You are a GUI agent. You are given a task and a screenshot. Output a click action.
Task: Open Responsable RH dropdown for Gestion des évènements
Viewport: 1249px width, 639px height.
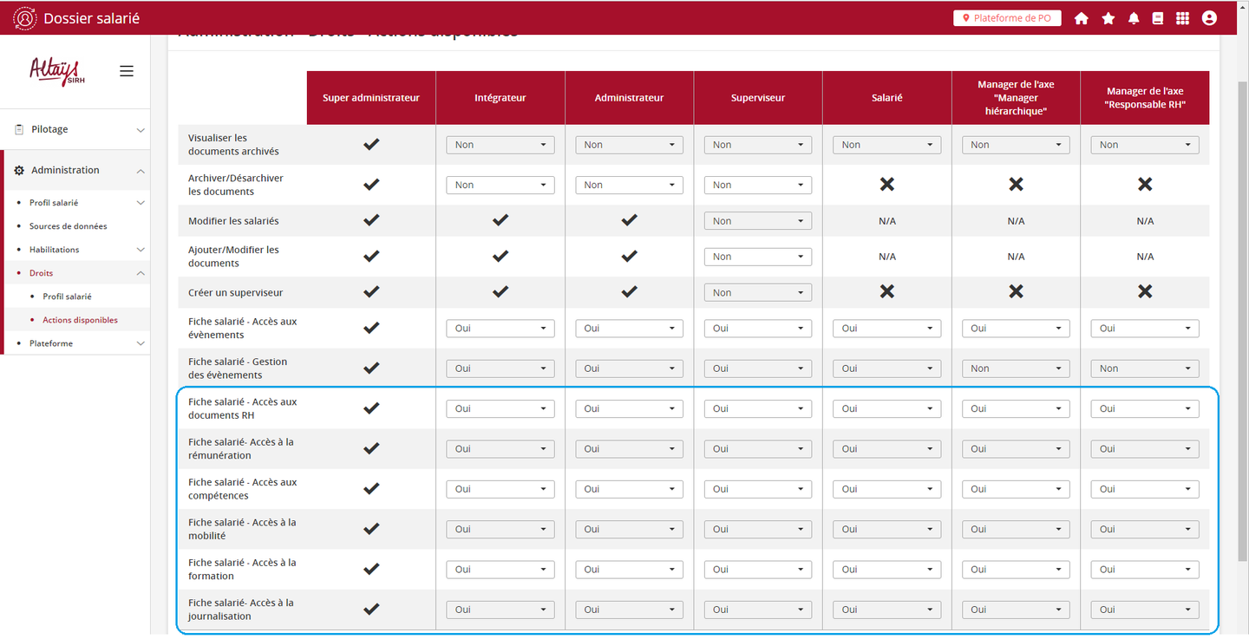(1144, 368)
